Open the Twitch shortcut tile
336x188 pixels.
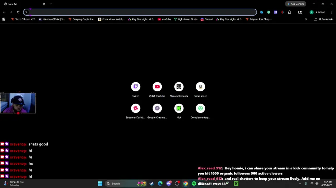pyautogui.click(x=136, y=90)
